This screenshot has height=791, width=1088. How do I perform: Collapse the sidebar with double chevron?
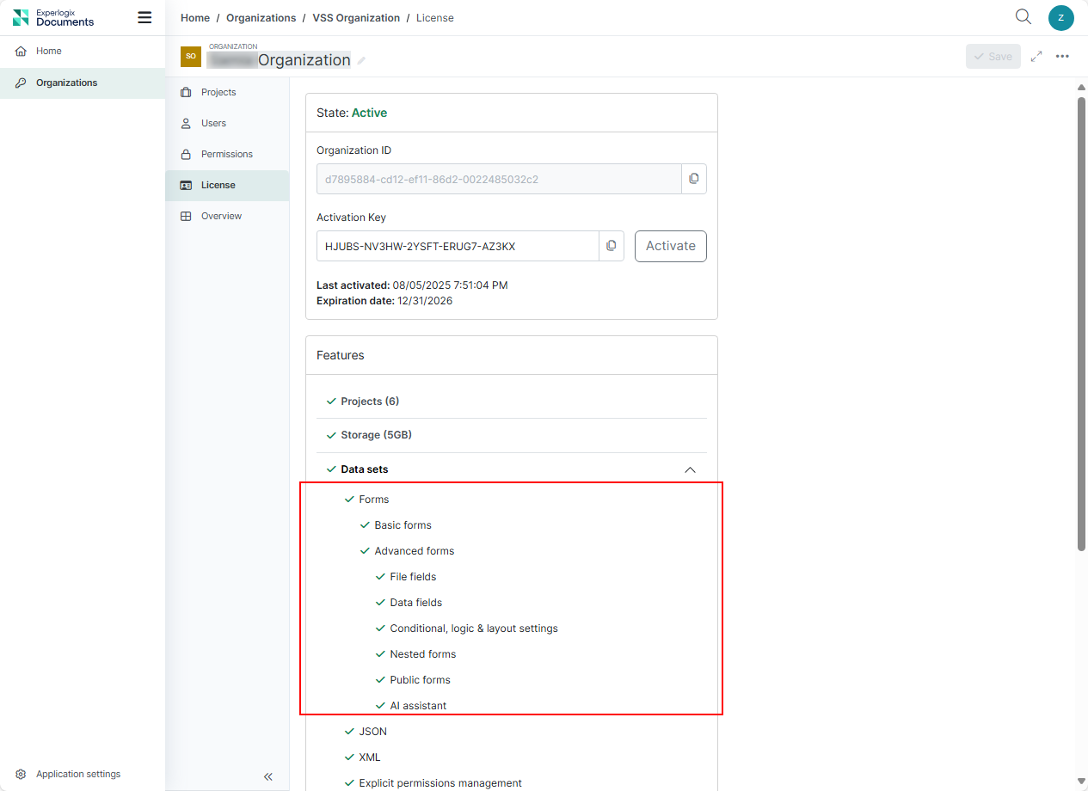pyautogui.click(x=267, y=776)
